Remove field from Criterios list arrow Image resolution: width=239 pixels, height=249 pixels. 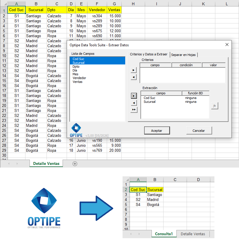[133, 77]
